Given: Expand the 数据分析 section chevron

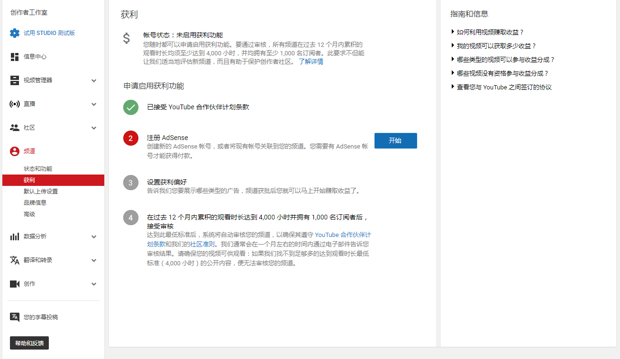Looking at the screenshot, I should [94, 236].
